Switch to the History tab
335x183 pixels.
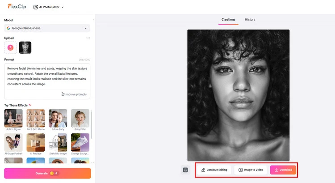[250, 20]
